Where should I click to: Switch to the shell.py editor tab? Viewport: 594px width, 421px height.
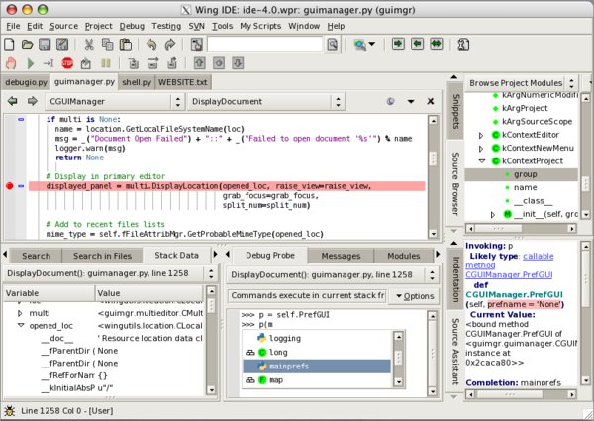click(x=137, y=81)
